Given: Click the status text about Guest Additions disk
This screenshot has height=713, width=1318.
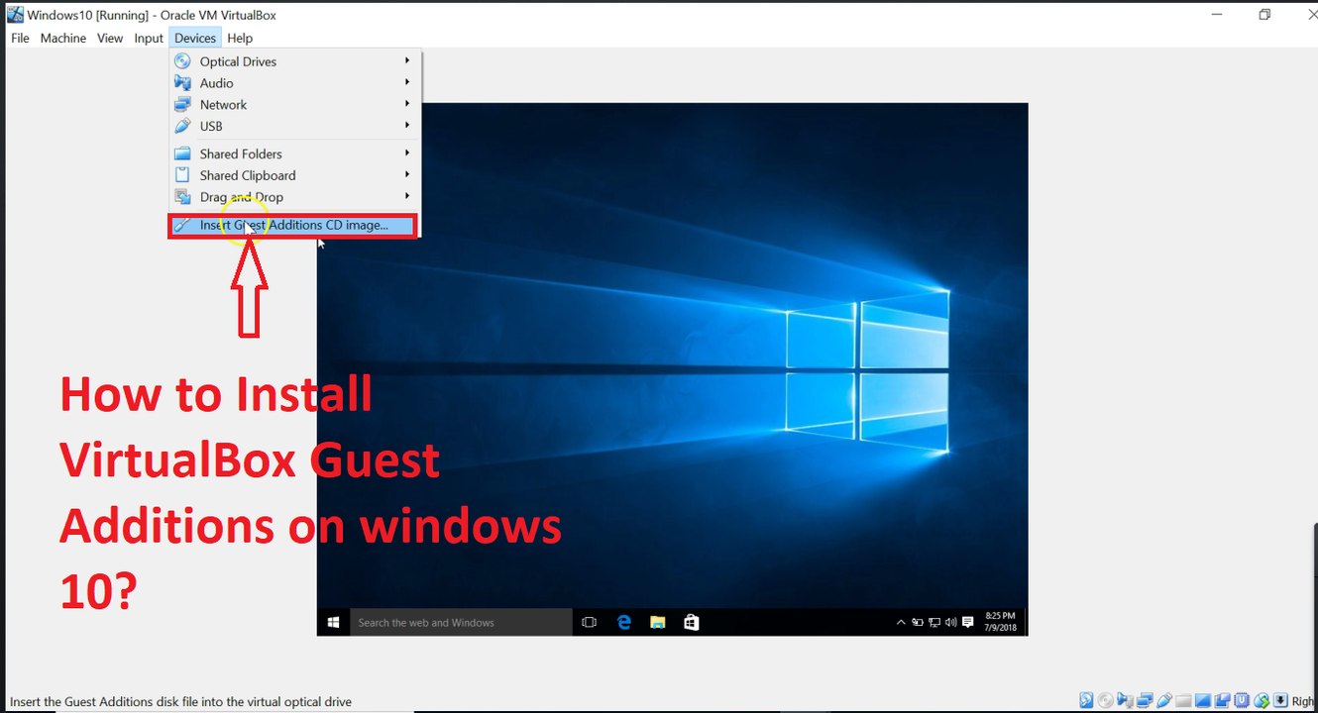Looking at the screenshot, I should click(x=180, y=701).
